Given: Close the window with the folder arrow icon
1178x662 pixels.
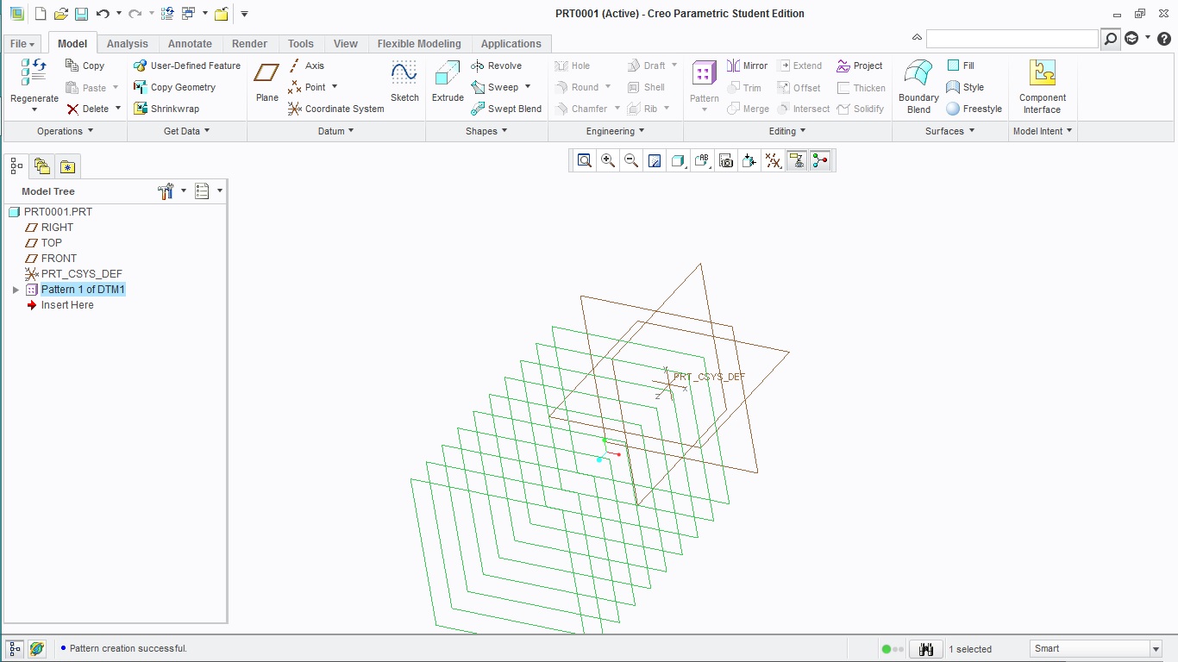Looking at the screenshot, I should pyautogui.click(x=222, y=14).
